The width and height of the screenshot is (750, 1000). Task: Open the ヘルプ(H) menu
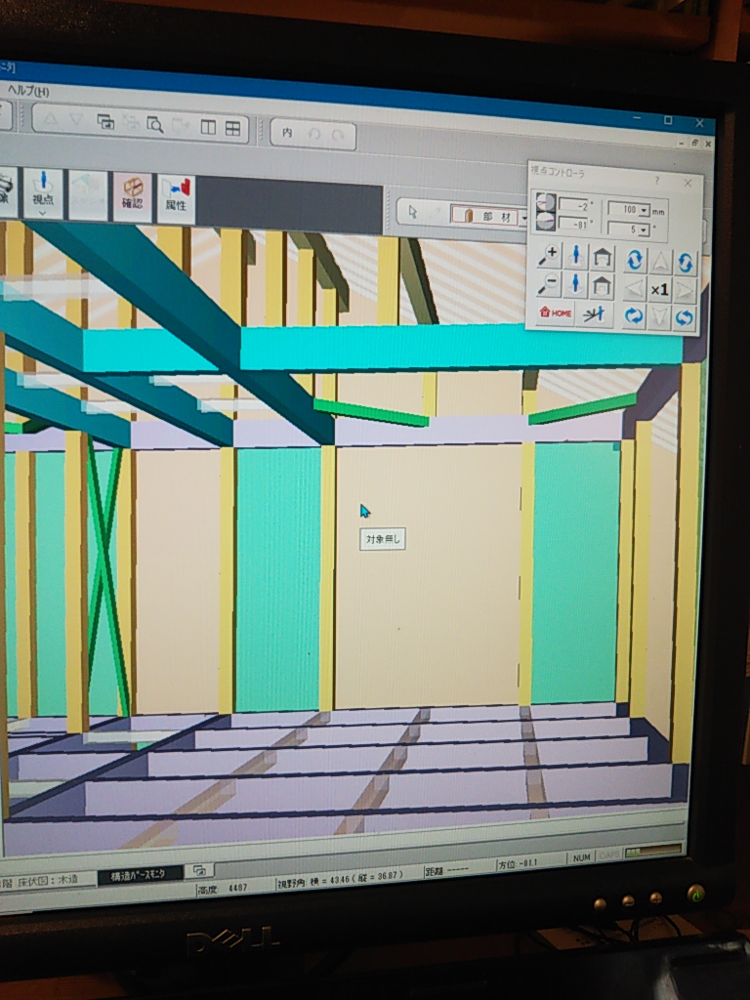27,91
